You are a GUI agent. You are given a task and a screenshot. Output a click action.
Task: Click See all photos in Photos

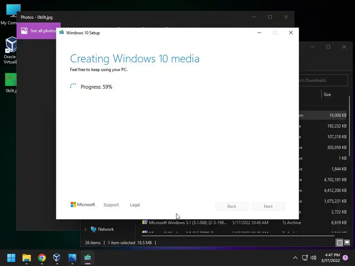[38, 31]
